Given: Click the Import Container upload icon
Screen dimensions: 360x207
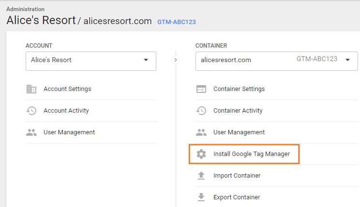Looking at the screenshot, I should [x=201, y=176].
